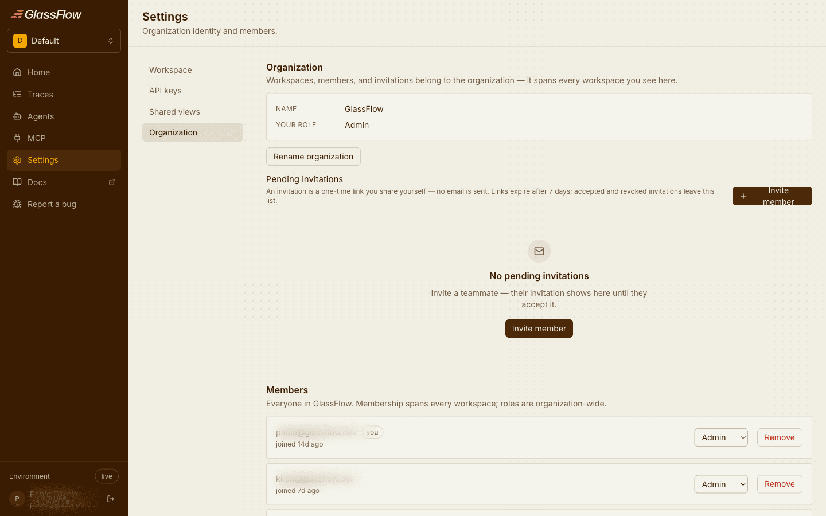Screen dimensions: 826x516
Task: Click the user avatar P
Action: [x=17, y=499]
